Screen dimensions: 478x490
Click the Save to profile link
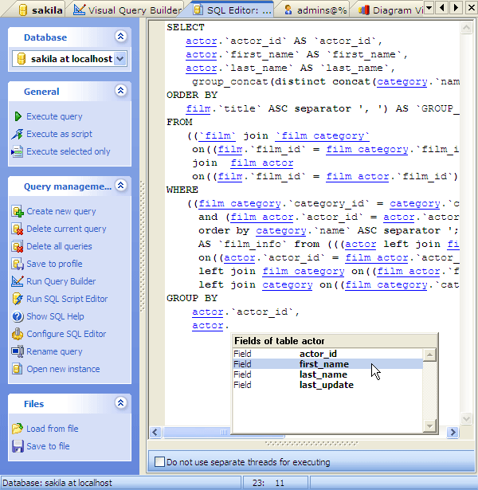coord(54,264)
